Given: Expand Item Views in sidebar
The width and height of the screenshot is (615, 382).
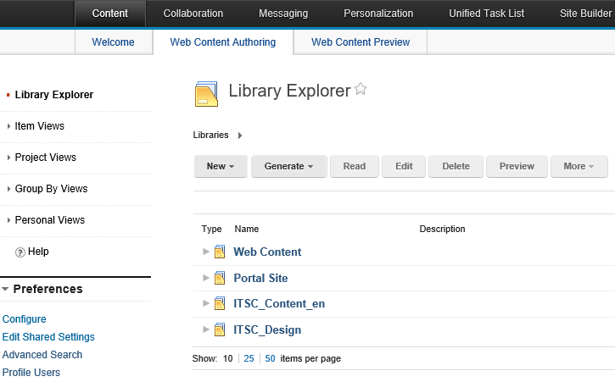Looking at the screenshot, I should click(x=8, y=125).
